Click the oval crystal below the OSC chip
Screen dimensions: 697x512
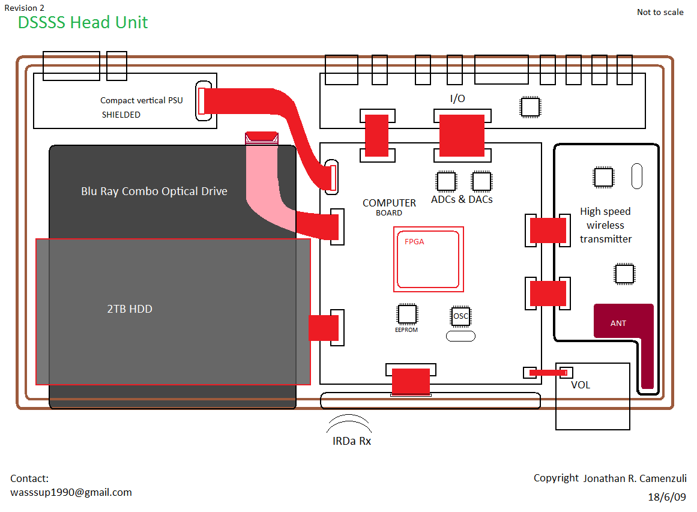pos(460,337)
